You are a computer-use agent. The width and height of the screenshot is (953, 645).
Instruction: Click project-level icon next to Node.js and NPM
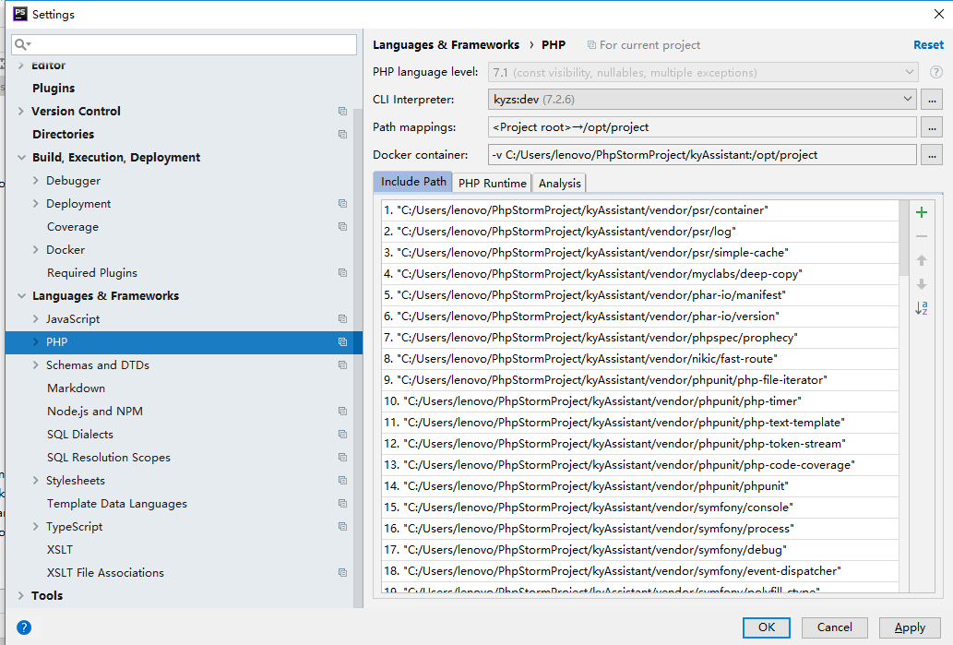pyautogui.click(x=343, y=412)
